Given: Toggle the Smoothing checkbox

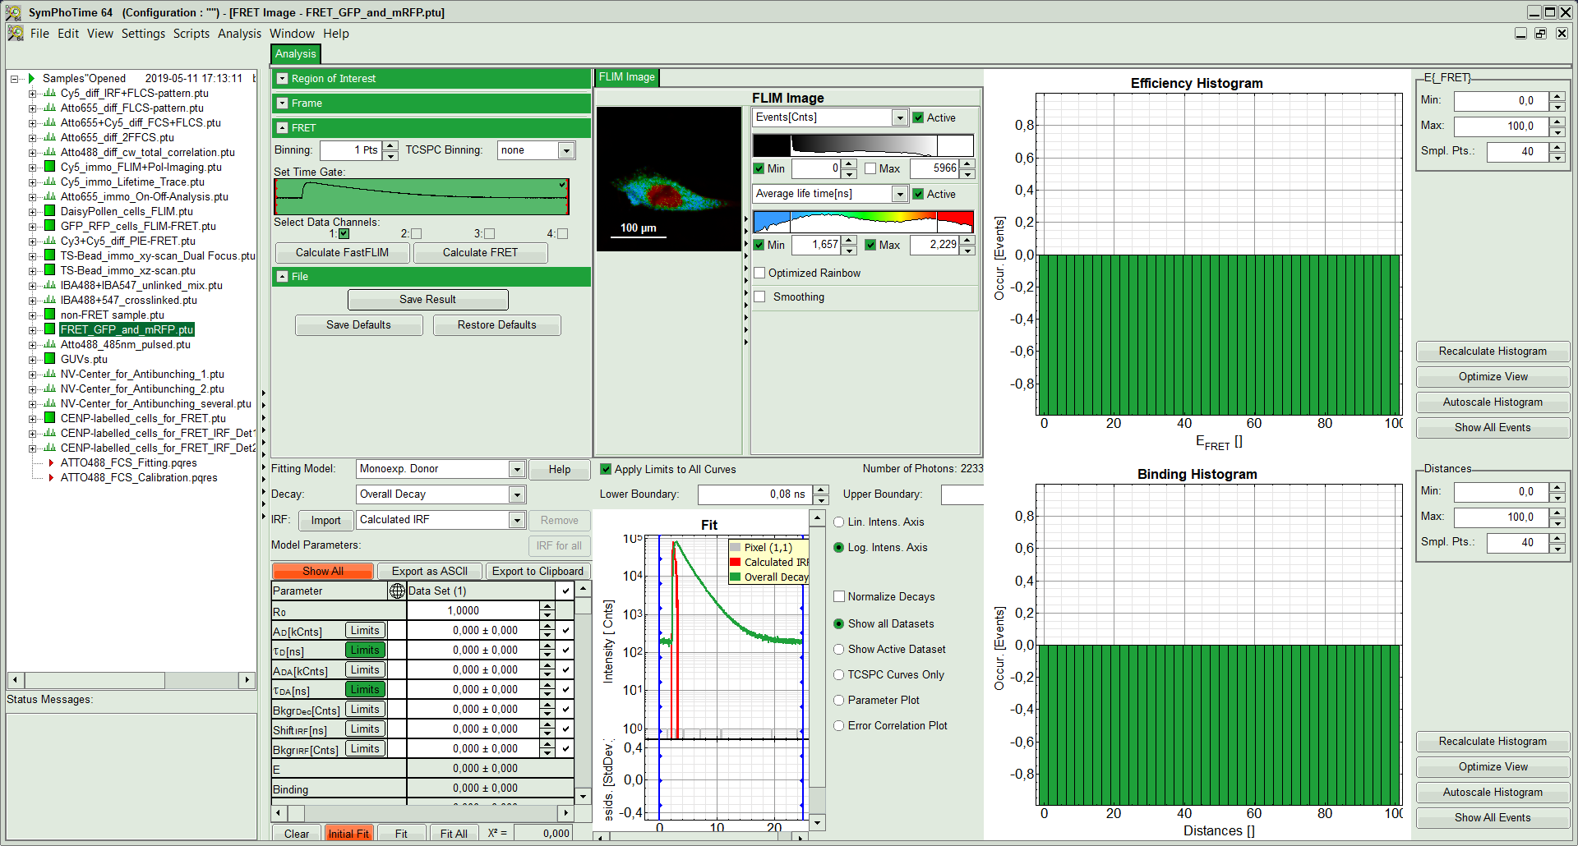Looking at the screenshot, I should tap(760, 297).
